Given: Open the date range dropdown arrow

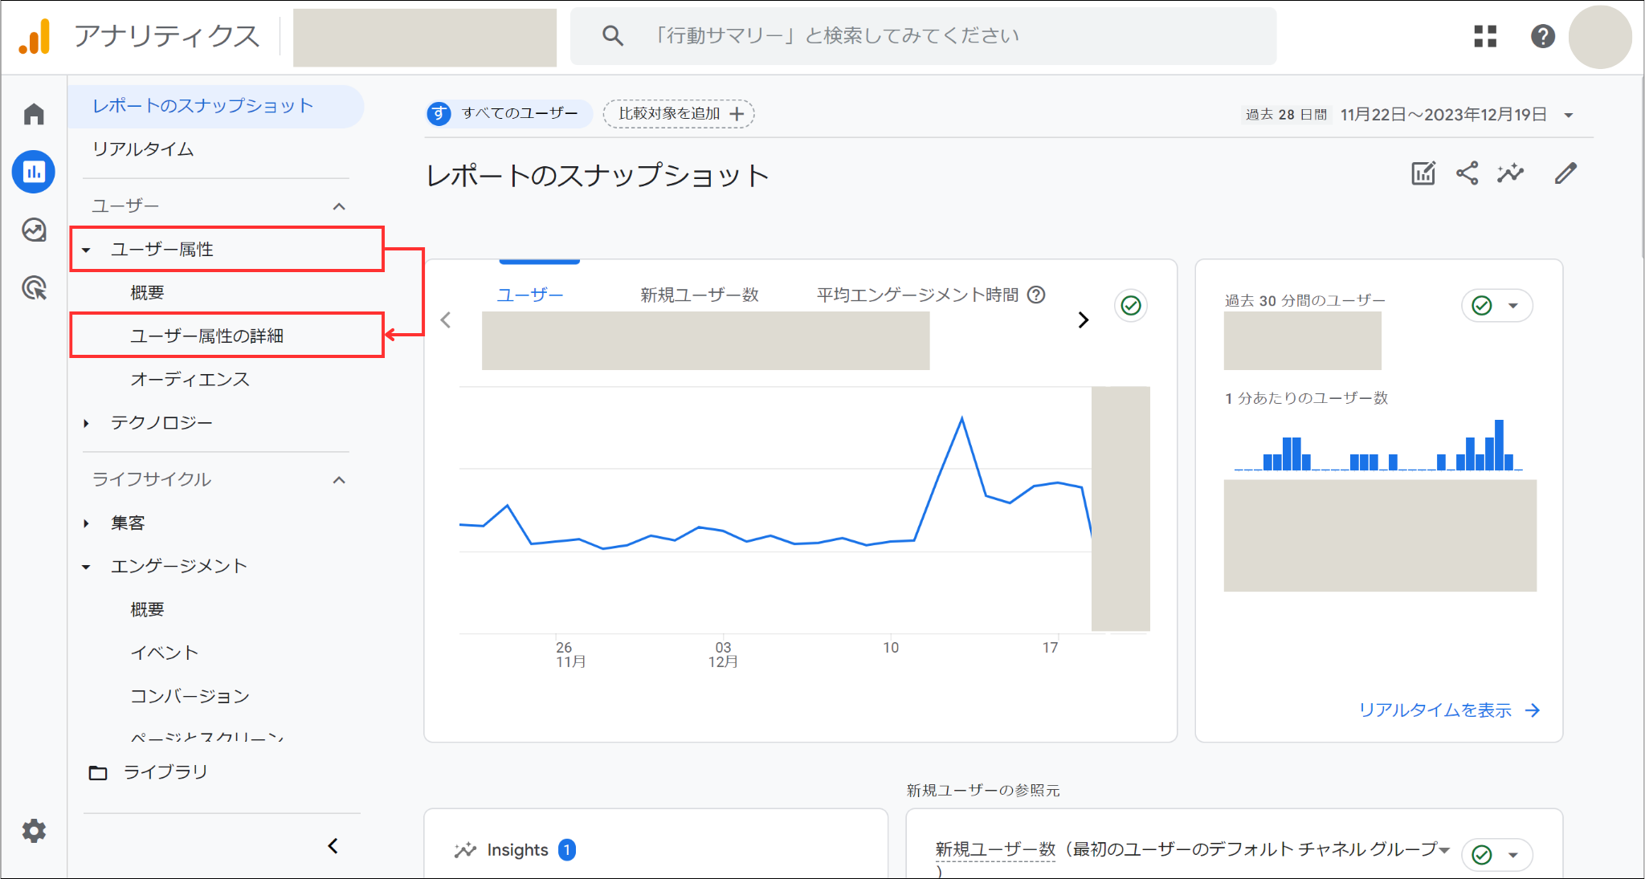Looking at the screenshot, I should click(1569, 116).
